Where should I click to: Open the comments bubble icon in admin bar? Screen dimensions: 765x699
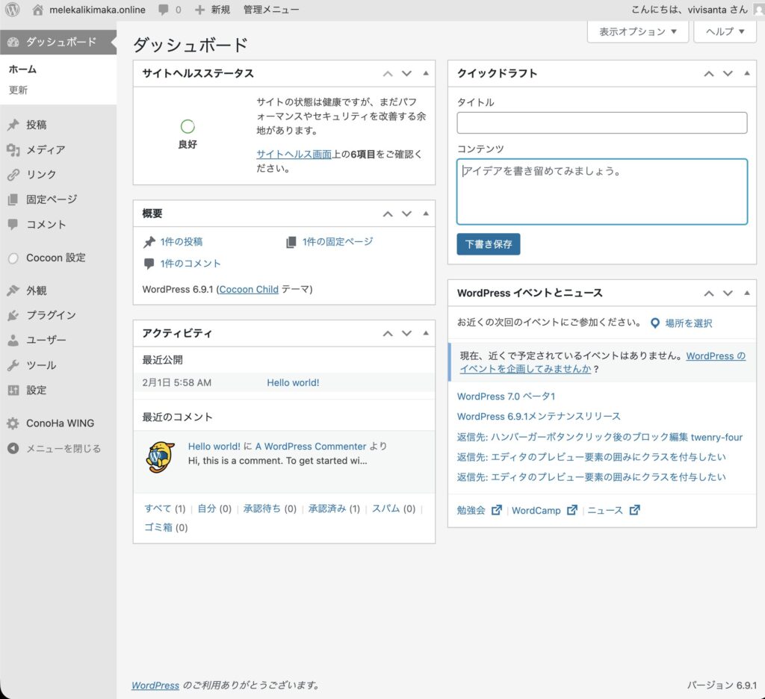(x=163, y=10)
